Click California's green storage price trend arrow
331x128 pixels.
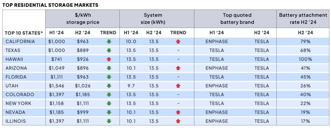(109, 42)
